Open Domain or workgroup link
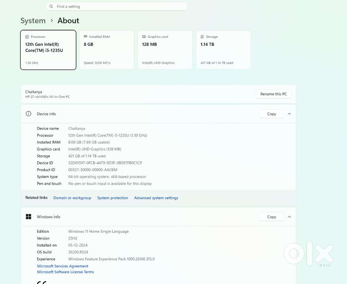347x284 pixels. click(72, 198)
